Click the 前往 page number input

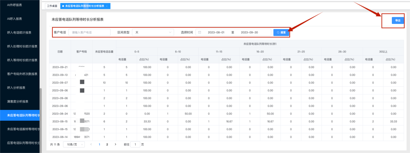coord(135,144)
